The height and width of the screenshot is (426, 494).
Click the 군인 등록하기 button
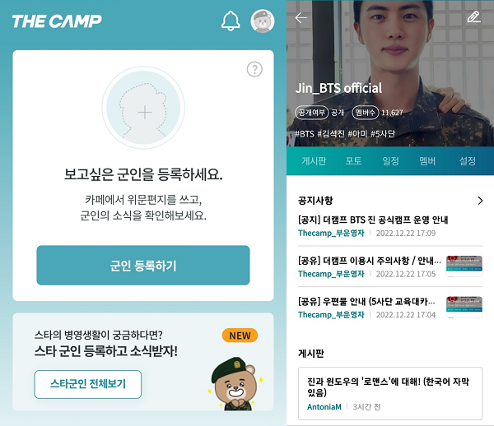(x=143, y=266)
